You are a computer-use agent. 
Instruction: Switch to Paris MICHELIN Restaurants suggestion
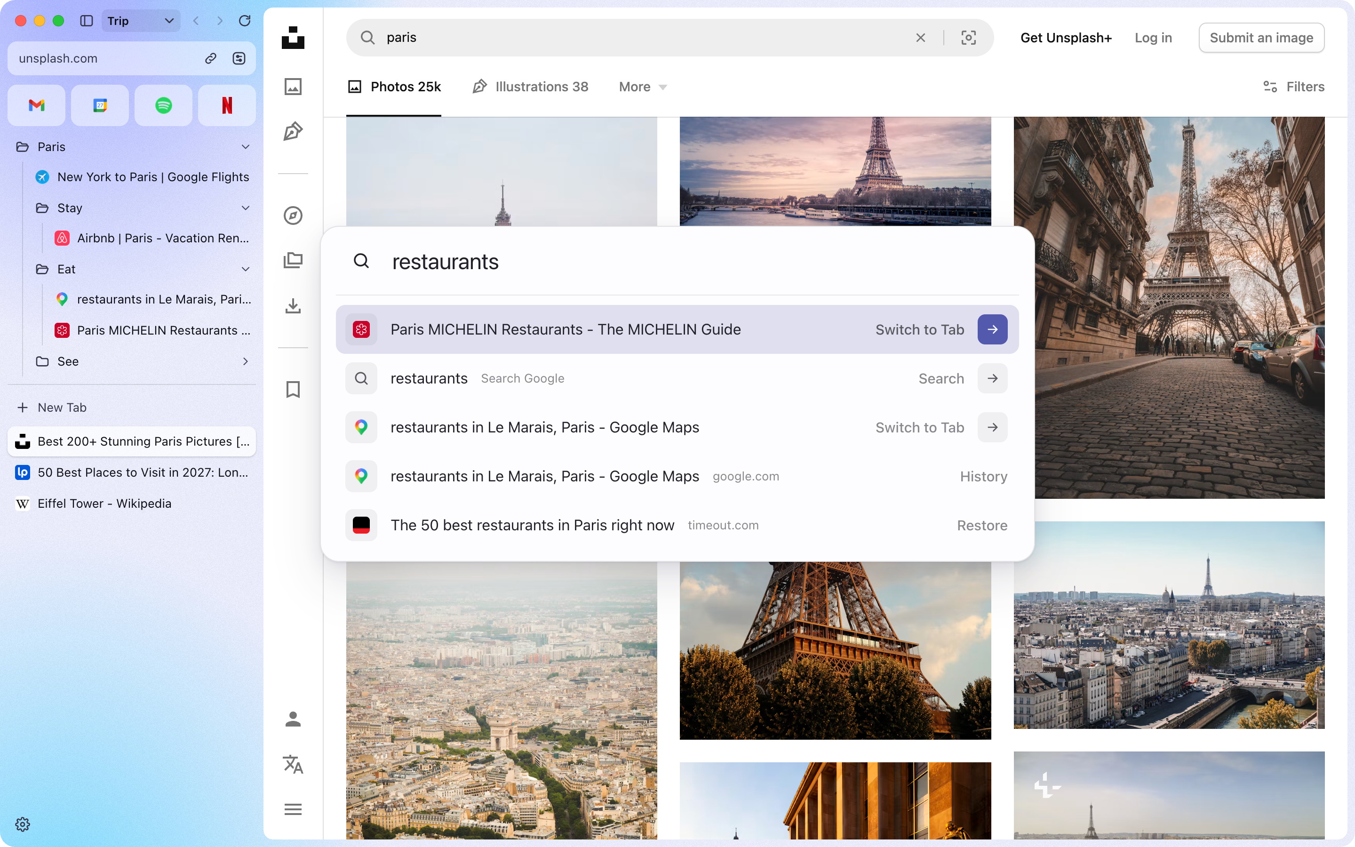pyautogui.click(x=677, y=329)
